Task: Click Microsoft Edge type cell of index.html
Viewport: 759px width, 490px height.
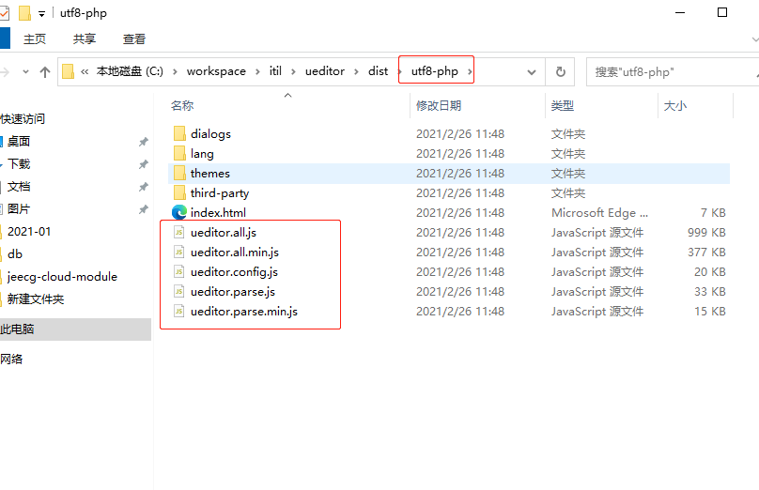Action: pos(599,212)
